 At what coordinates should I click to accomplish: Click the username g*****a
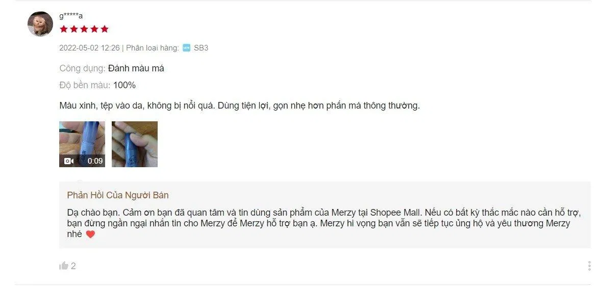click(x=71, y=16)
